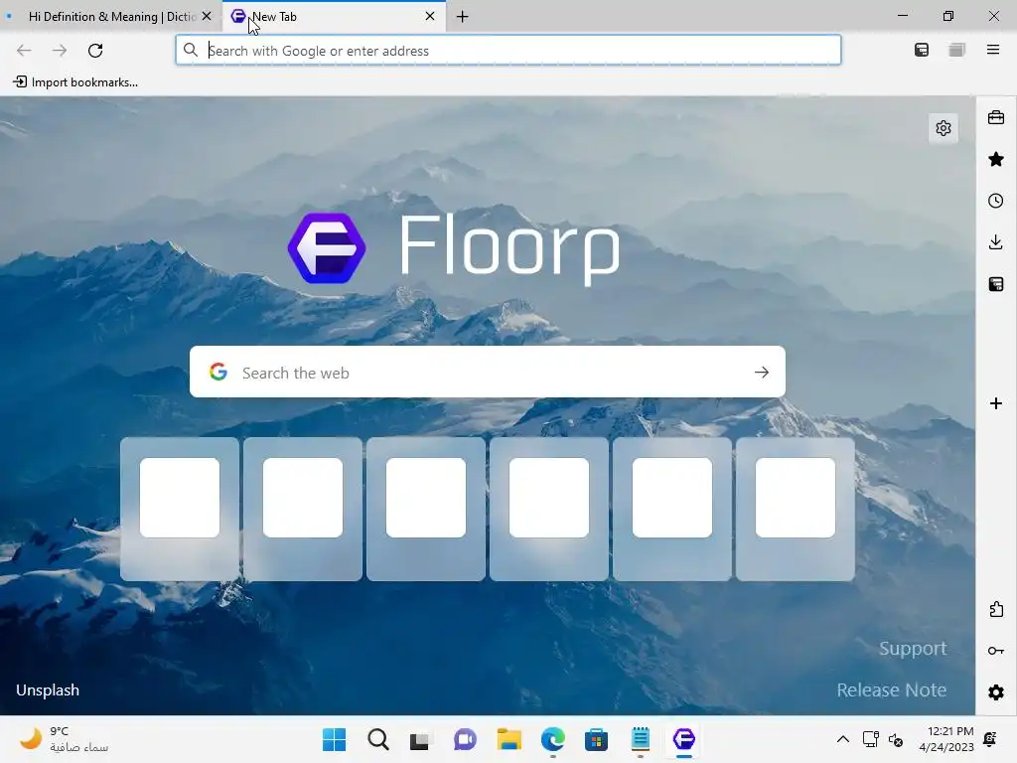Open Task View on taskbar

pos(420,739)
